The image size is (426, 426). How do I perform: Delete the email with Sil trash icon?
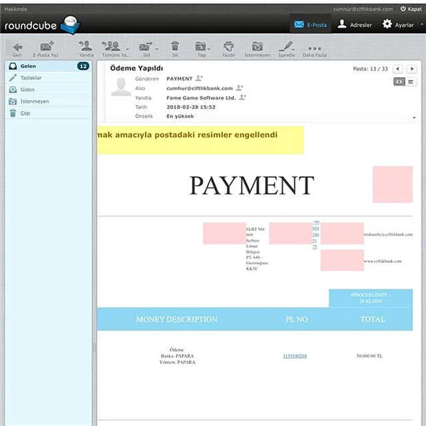pyautogui.click(x=175, y=46)
